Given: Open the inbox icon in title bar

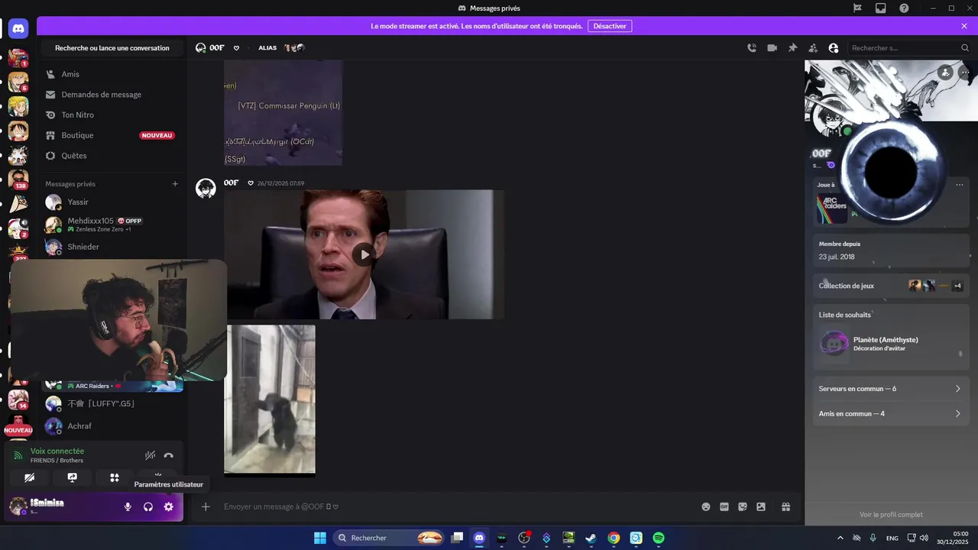Looking at the screenshot, I should (881, 8).
